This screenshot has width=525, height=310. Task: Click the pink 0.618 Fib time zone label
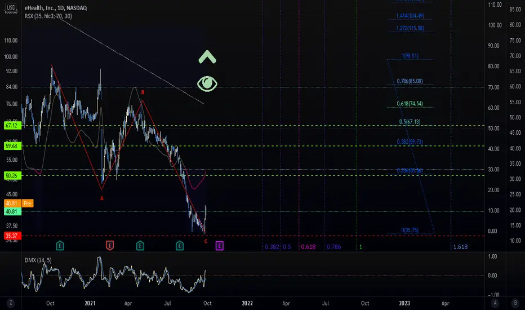tap(308, 247)
